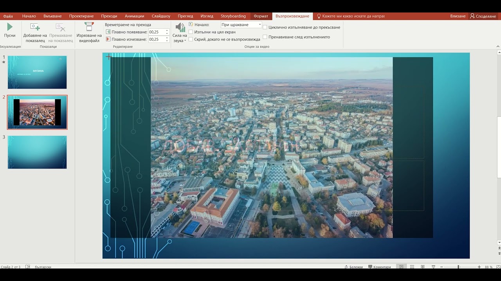Screen dimensions: 501x281
Task: Click the zoom in plus button
Action: [x=479, y=267]
